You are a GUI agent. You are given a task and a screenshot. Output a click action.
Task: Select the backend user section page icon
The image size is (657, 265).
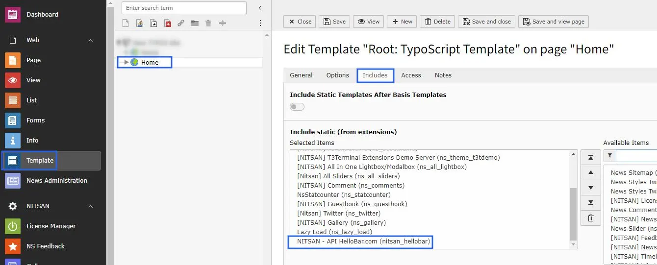(x=140, y=23)
